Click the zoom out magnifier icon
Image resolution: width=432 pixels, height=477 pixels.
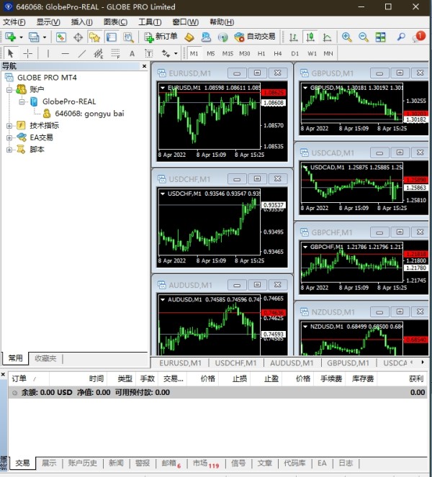(x=363, y=37)
